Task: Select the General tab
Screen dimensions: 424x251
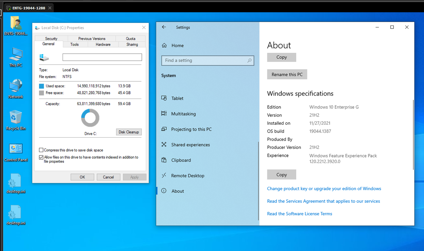Action: [48, 44]
